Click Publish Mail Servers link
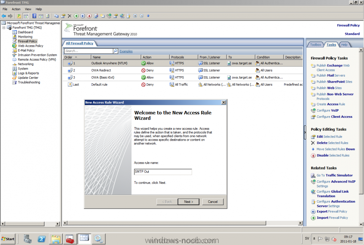The height and width of the screenshot is (245, 364). (x=331, y=76)
